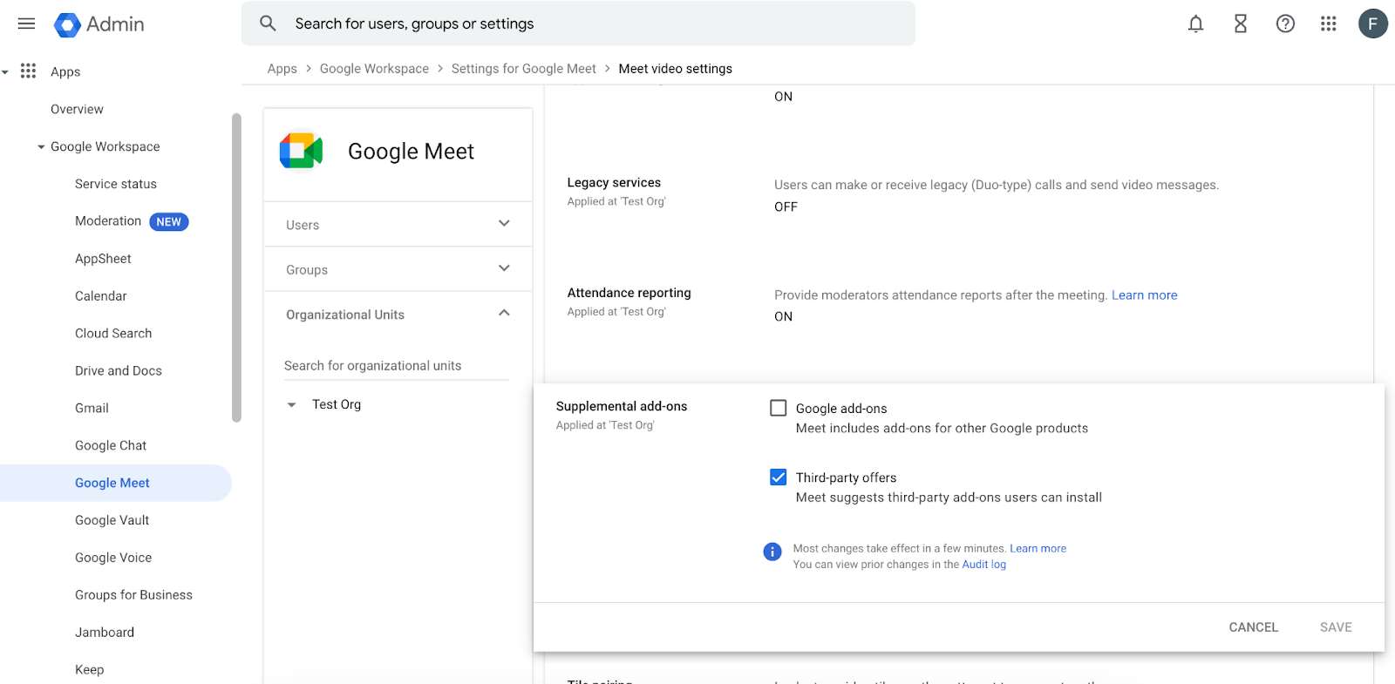Click the CANCEL button
The width and height of the screenshot is (1395, 684).
pos(1253,626)
